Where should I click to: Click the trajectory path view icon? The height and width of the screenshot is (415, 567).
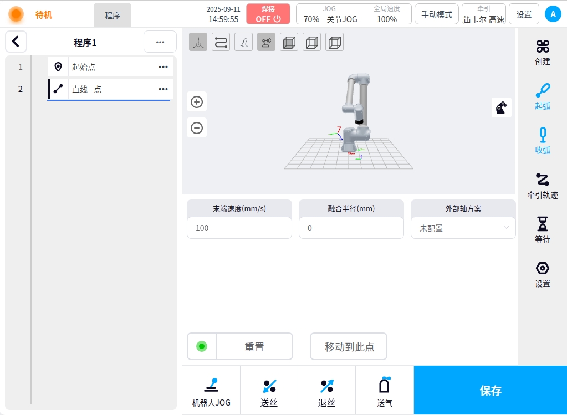(221, 42)
